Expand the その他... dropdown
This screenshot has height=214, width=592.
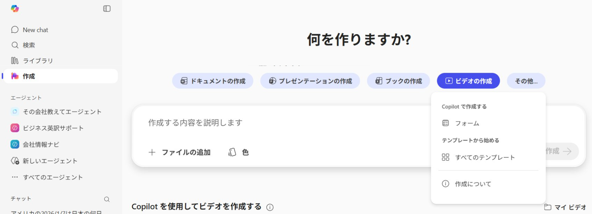coord(526,81)
